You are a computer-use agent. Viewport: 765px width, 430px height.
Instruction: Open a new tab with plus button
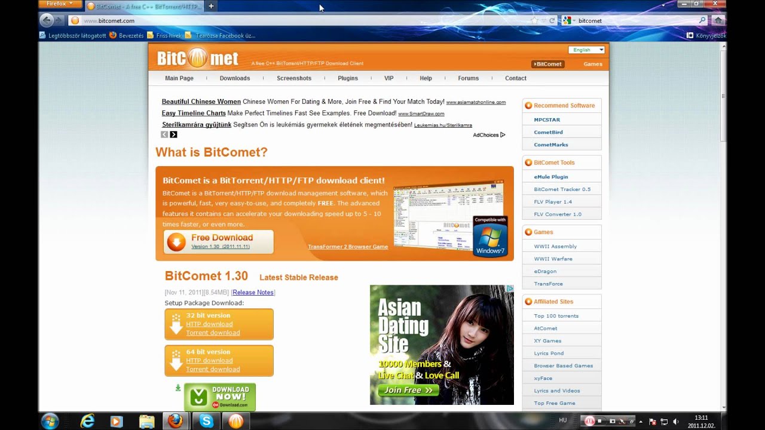pos(211,6)
